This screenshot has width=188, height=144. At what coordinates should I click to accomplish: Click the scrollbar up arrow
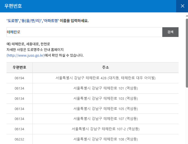pos(187,16)
